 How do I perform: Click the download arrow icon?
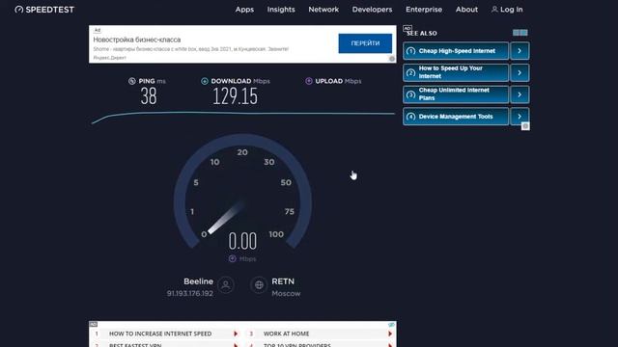coord(205,81)
